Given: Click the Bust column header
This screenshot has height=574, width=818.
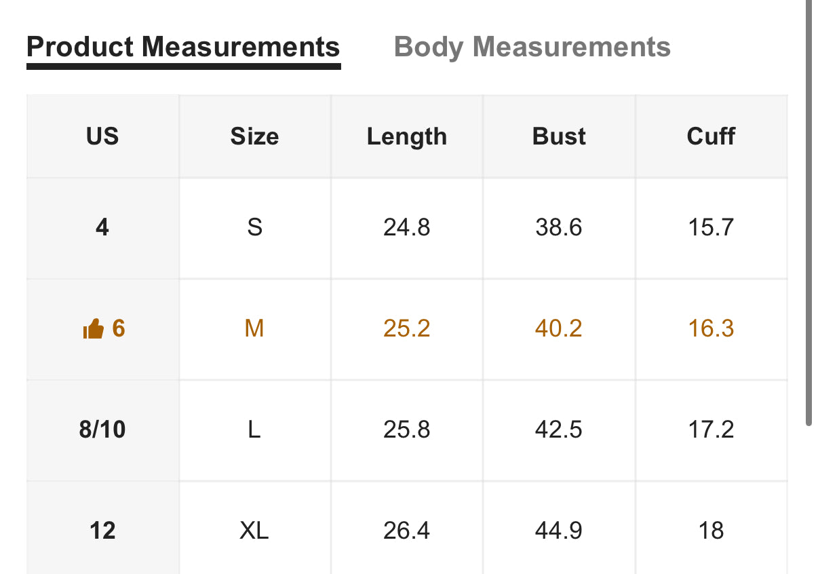Looking at the screenshot, I should point(559,136).
